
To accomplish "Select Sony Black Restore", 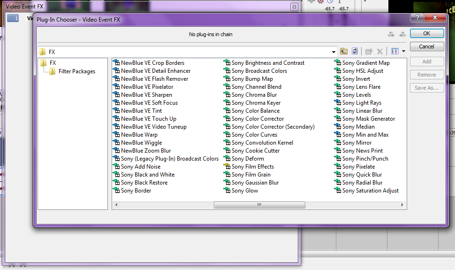I will 141,183.
